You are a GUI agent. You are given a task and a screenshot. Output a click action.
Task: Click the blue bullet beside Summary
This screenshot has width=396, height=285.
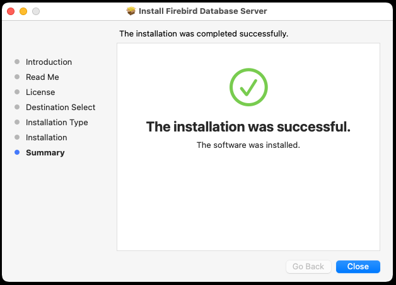(17, 152)
